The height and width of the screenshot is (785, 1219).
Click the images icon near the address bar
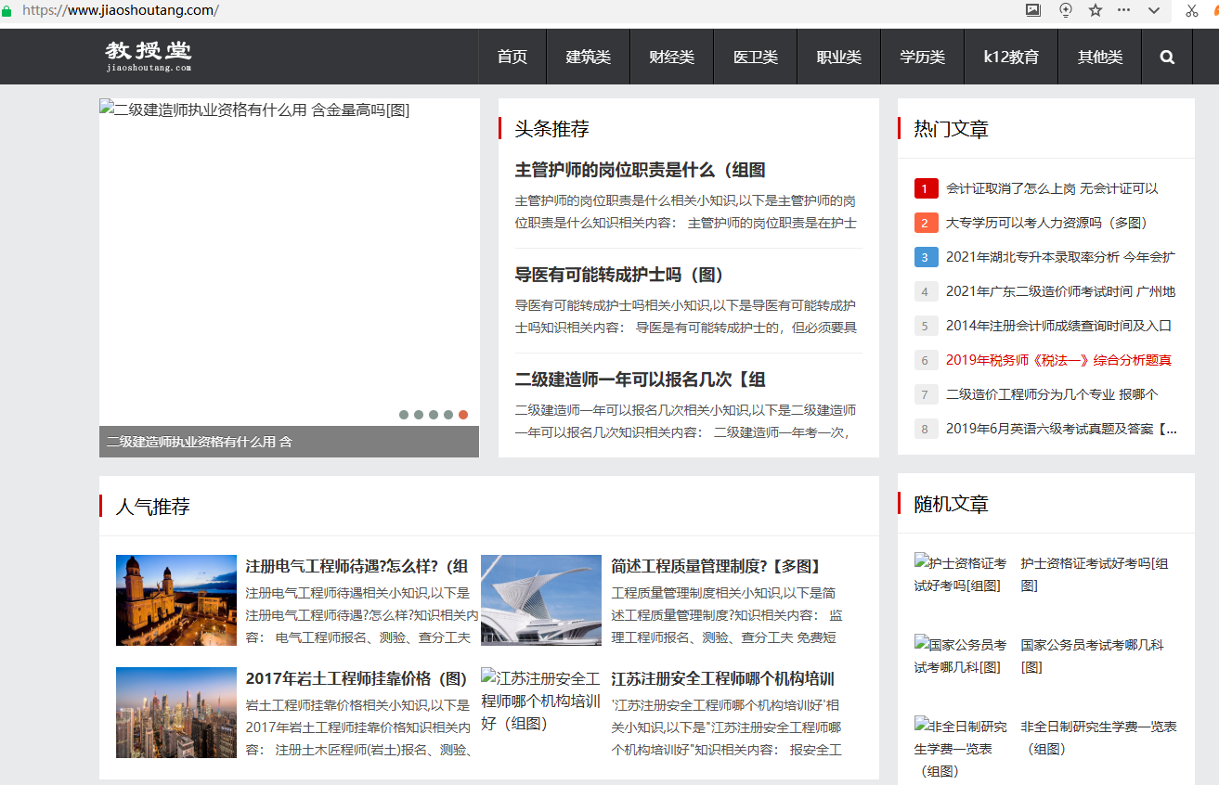click(x=1032, y=10)
